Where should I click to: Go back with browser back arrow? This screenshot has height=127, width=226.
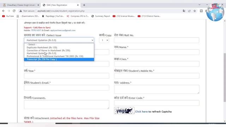[4, 11]
